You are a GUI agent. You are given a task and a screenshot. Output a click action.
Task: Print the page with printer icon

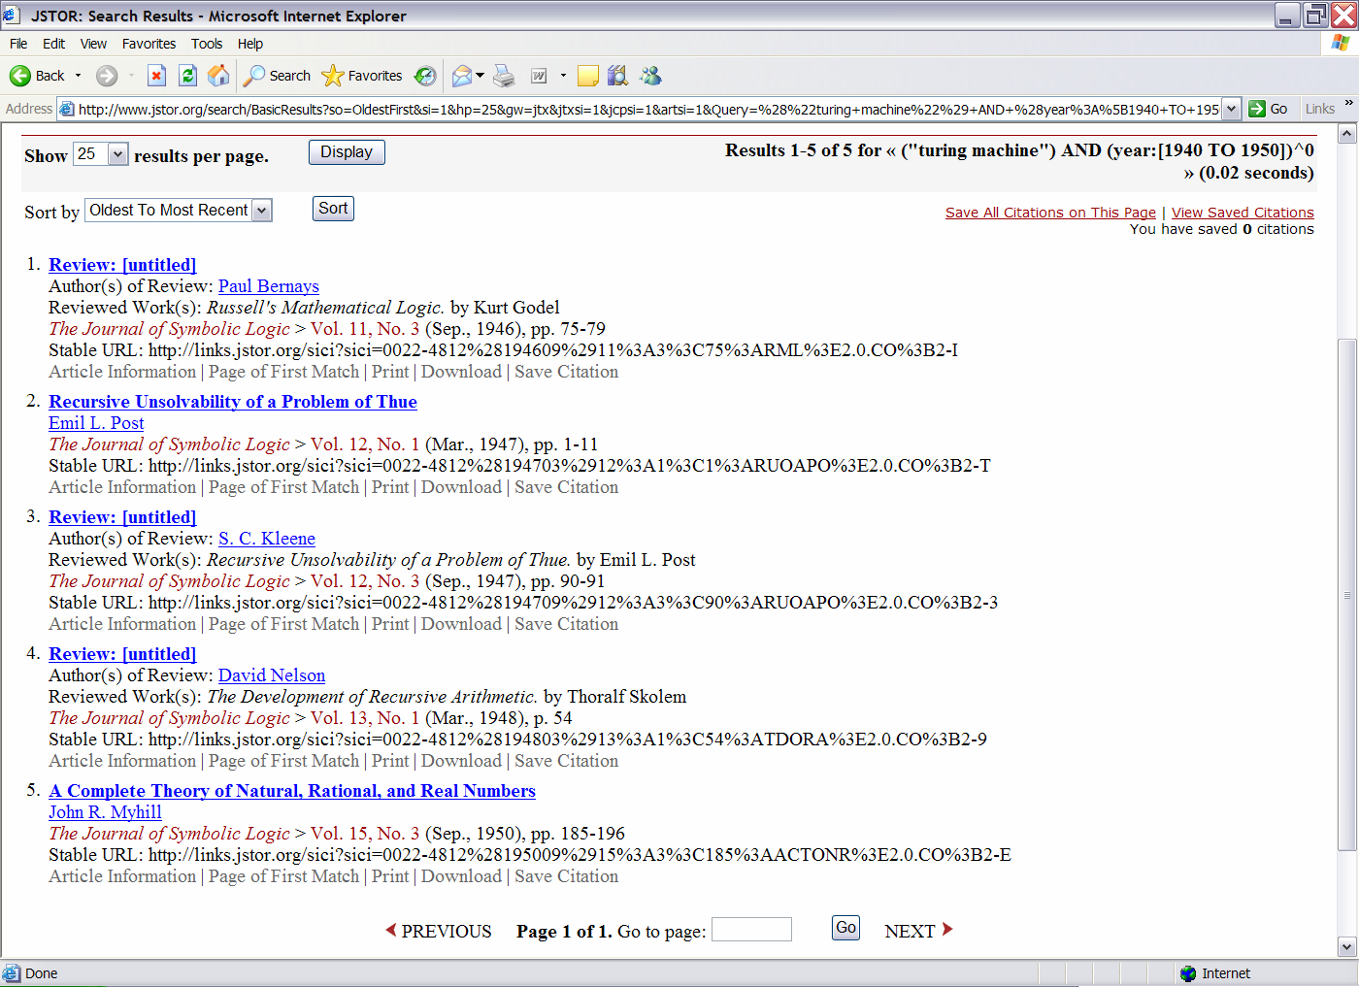click(x=504, y=76)
